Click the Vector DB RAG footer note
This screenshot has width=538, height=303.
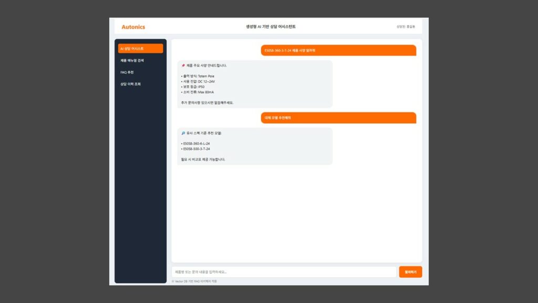(x=194, y=281)
